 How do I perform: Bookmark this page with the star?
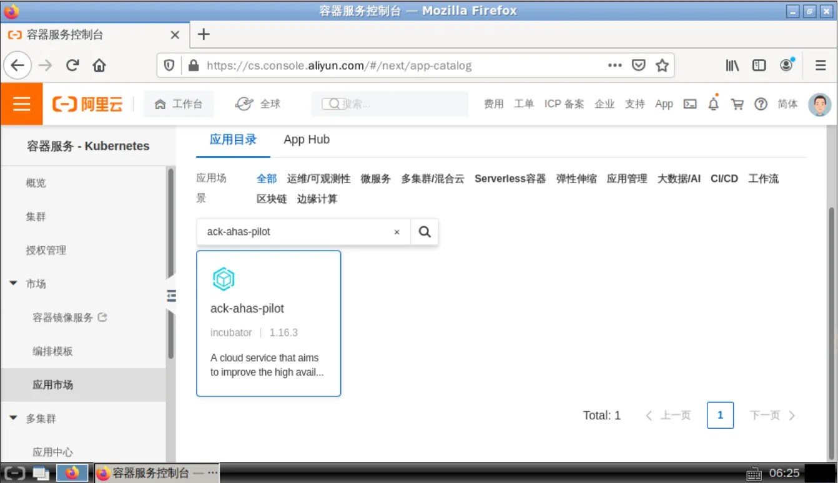pyautogui.click(x=662, y=65)
